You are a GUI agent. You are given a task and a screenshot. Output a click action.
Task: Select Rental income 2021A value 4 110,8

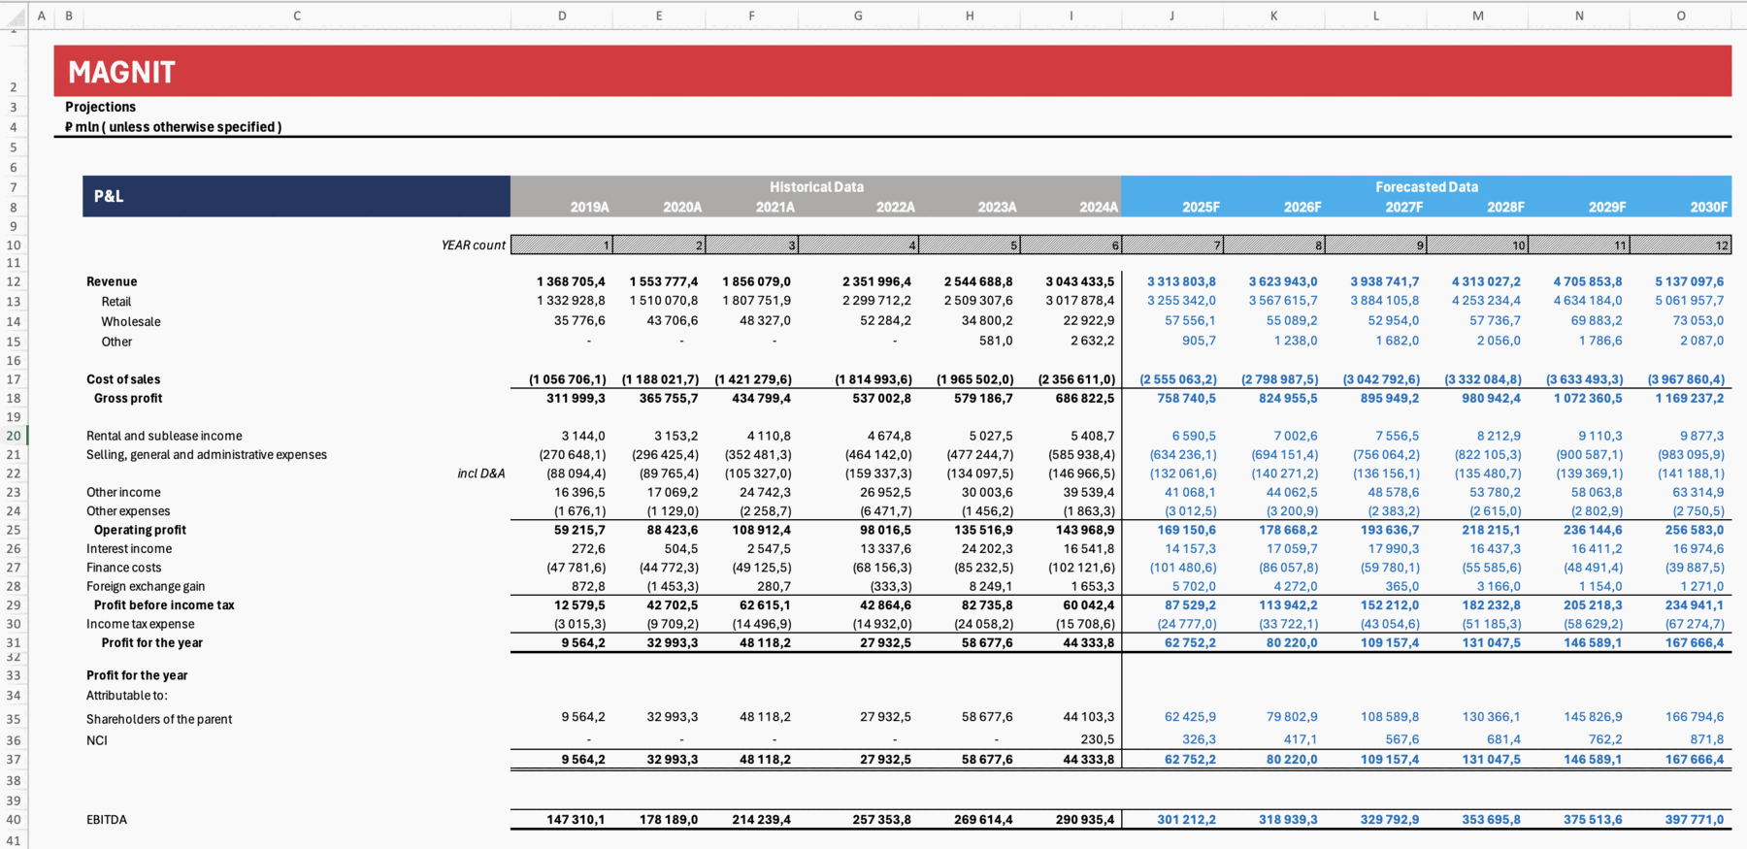pyautogui.click(x=769, y=436)
